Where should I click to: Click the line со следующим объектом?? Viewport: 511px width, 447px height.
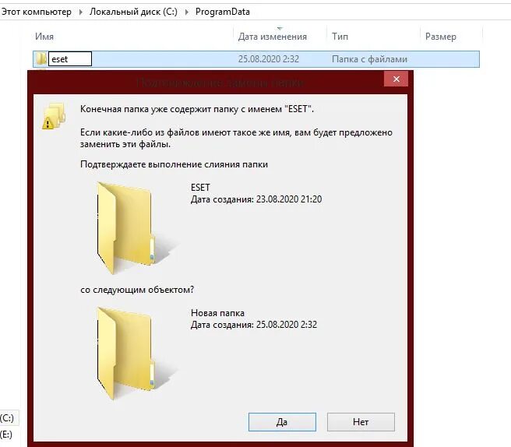(137, 290)
